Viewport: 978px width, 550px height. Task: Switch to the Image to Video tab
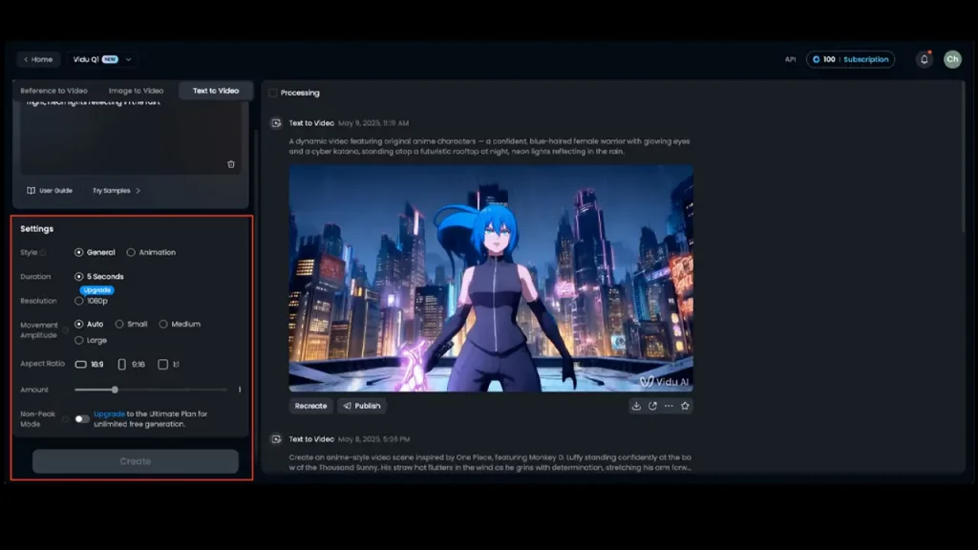coord(136,91)
